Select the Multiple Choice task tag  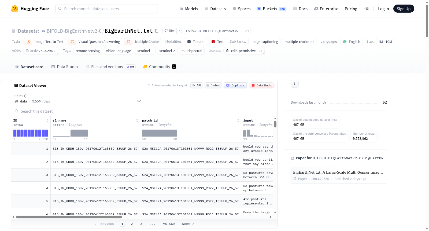[143, 42]
